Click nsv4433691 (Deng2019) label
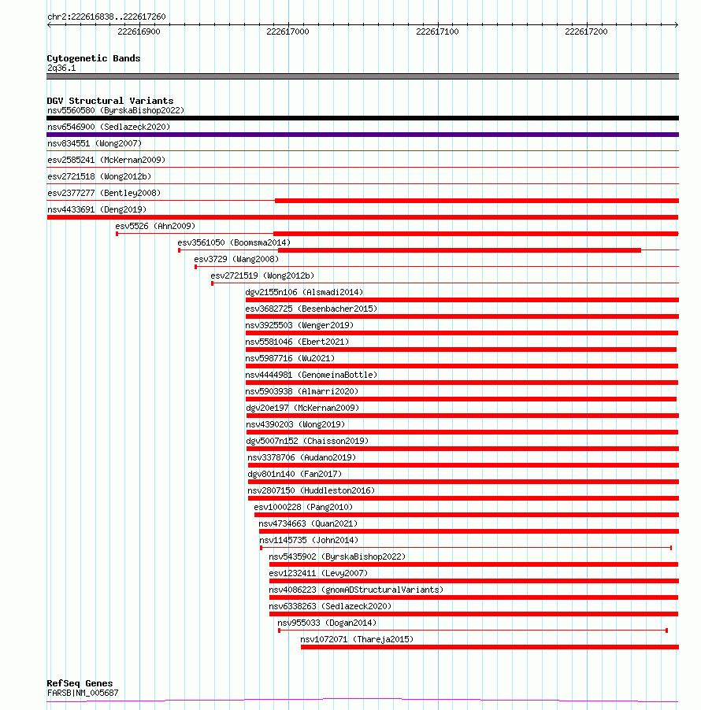701x710 pixels. point(97,209)
